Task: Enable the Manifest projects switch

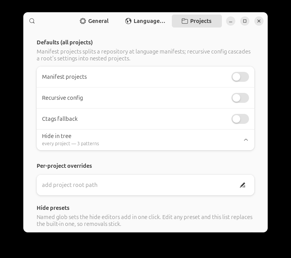Action: (240, 77)
